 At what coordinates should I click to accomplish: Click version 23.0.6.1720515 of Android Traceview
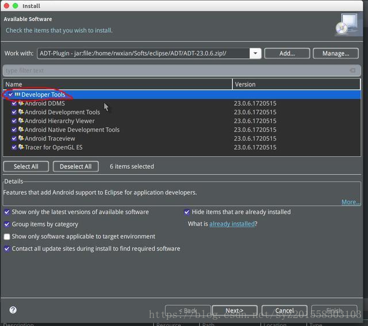tap(255, 138)
